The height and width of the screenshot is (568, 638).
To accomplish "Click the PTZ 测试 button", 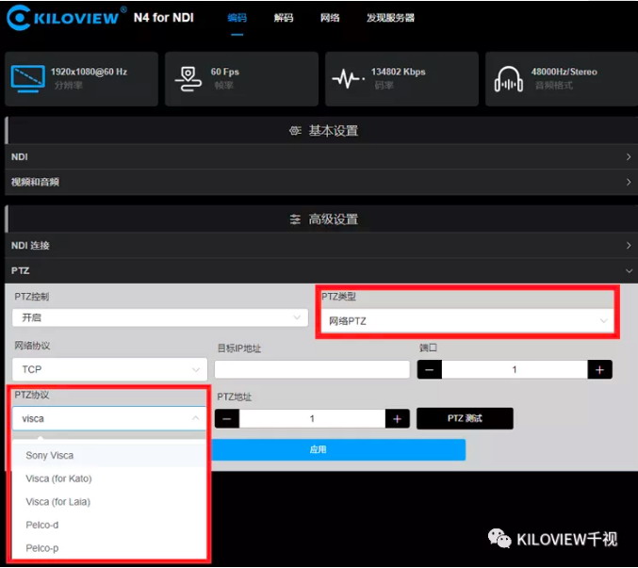I will click(465, 418).
